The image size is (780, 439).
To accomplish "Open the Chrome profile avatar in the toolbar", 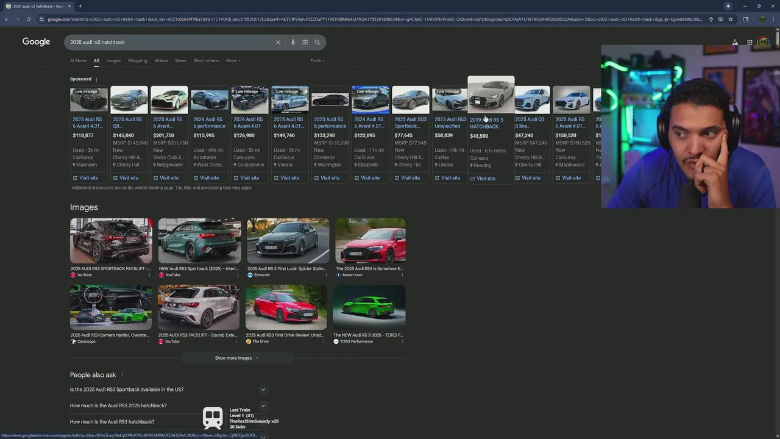I will (762, 19).
